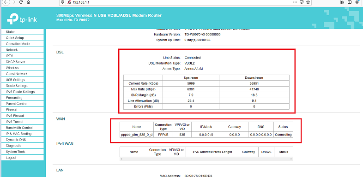The image size is (363, 177).
Task: Open the browser library icon
Action: click(342, 2)
